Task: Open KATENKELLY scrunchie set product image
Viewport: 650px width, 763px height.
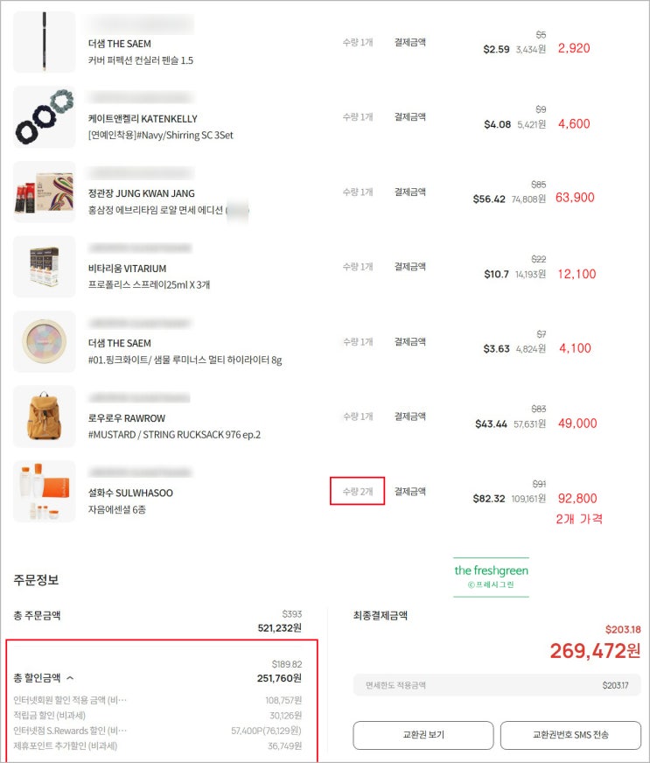Action: point(45,116)
